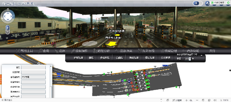Click 关闭 close item in main menu bar
The image size is (231, 102).
point(212,51)
